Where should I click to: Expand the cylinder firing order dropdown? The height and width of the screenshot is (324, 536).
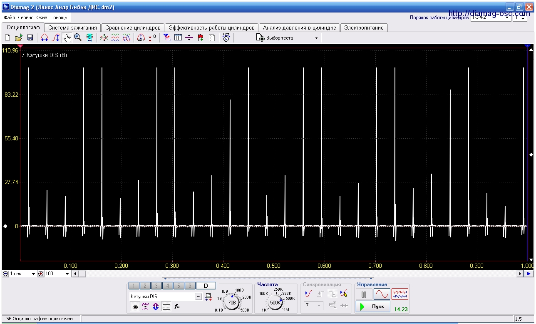pyautogui.click(x=507, y=18)
